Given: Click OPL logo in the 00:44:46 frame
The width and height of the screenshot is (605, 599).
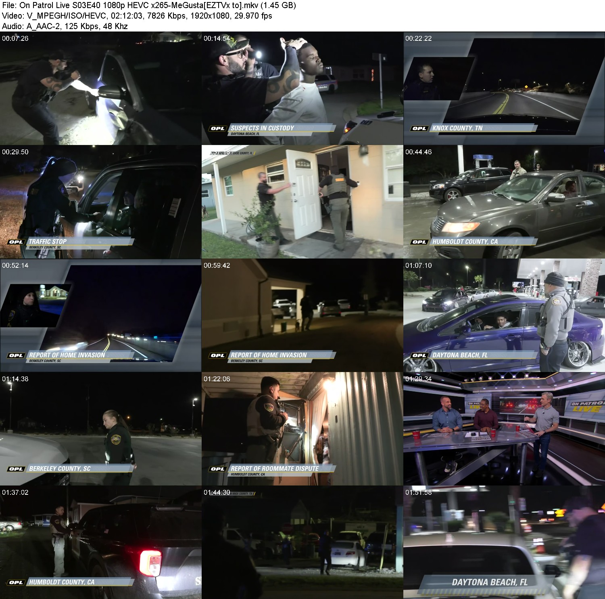Looking at the screenshot, I should pos(419,242).
